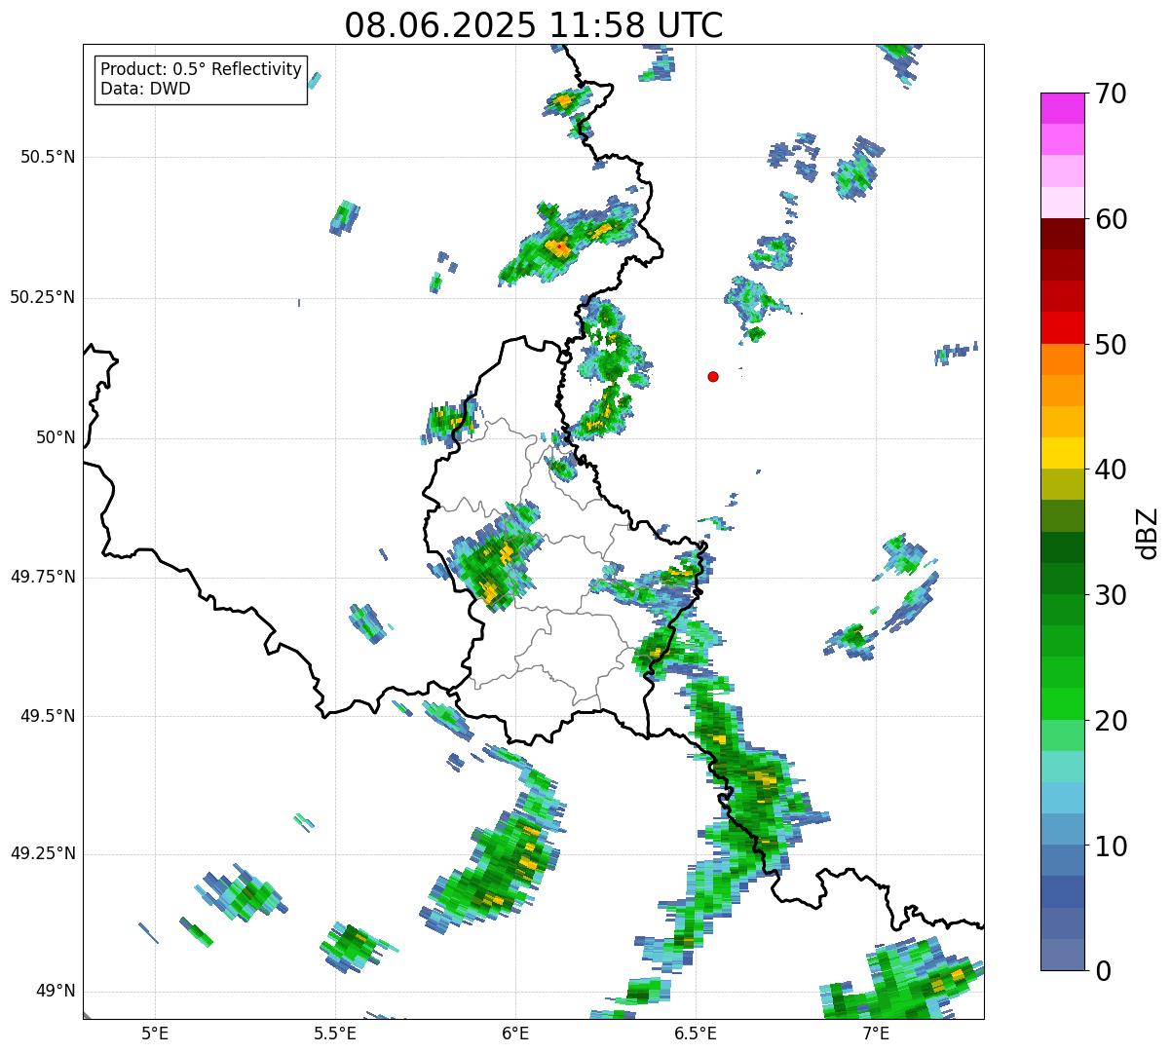This screenshot has width=1171, height=1053.
Task: Click the red station marker dot
Action: tap(713, 376)
